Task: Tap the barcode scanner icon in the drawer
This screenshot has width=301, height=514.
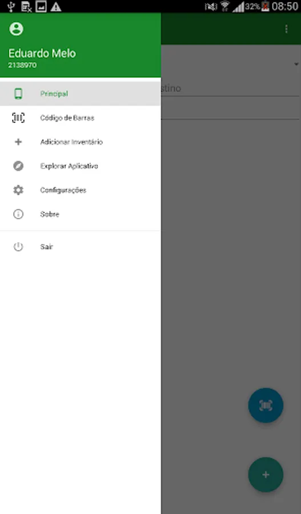Action: coord(18,118)
